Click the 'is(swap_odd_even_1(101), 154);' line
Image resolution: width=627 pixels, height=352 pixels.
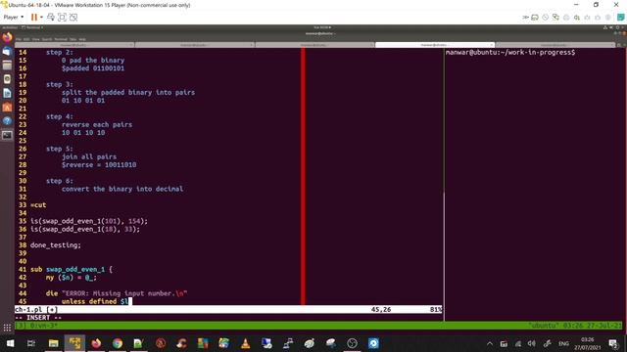coord(89,221)
